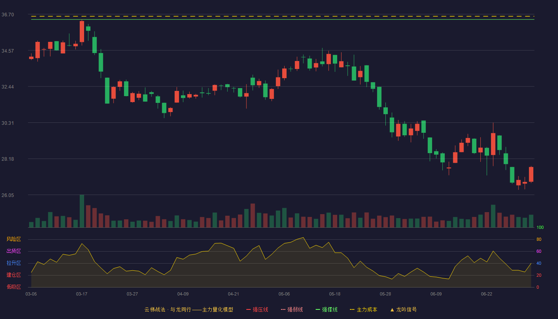
Task: Select the 32.44 price axis label
Action: point(8,87)
